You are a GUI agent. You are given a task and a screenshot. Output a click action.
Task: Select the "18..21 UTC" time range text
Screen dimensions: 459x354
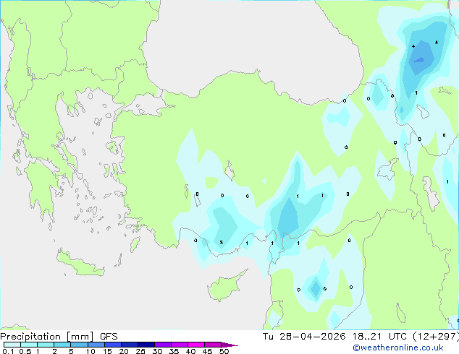tap(379, 337)
